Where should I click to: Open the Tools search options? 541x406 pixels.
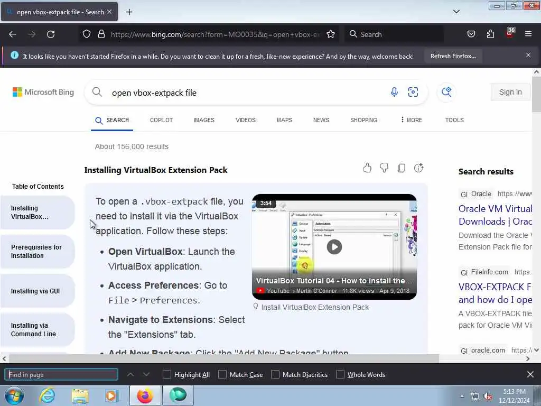point(454,120)
